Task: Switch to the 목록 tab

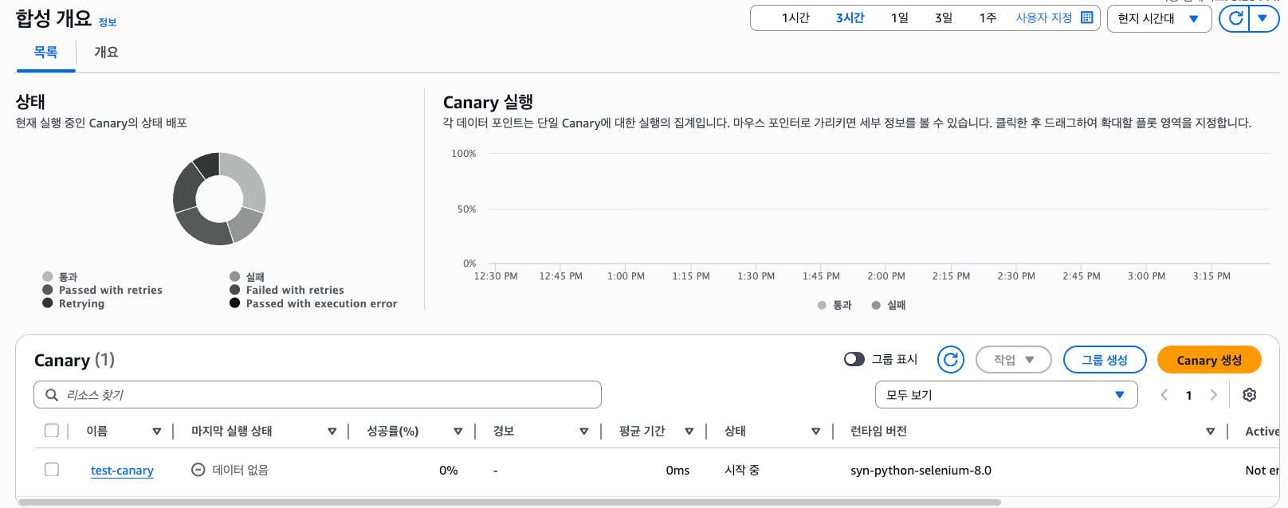Action: (x=45, y=53)
